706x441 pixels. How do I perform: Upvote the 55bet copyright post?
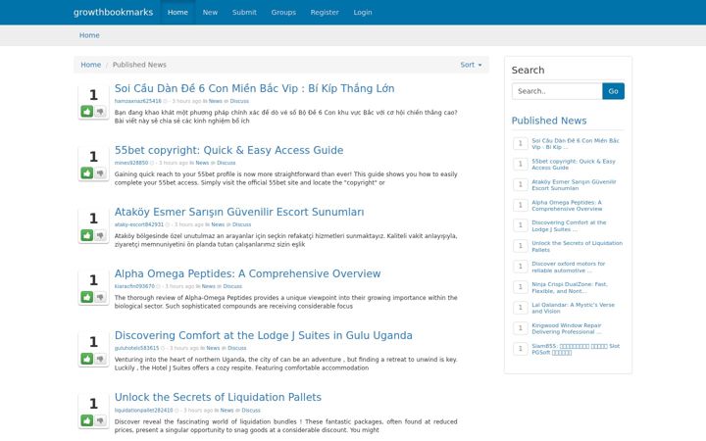(87, 173)
